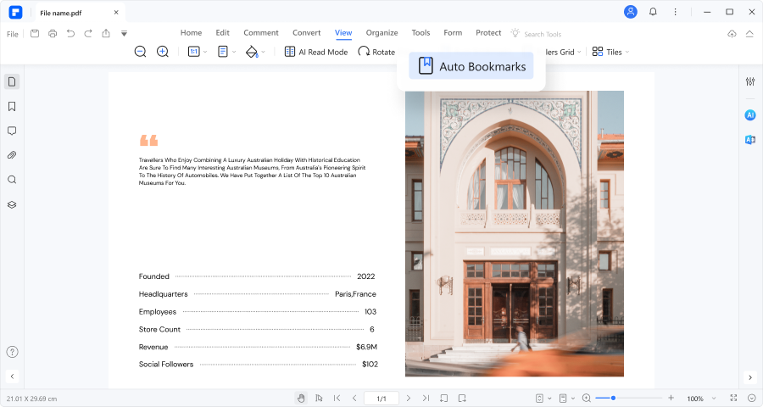Open the quick access customize dropdown
This screenshot has height=407, width=763.
coord(124,34)
